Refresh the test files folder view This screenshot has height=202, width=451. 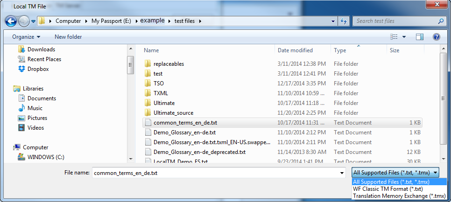(344, 21)
